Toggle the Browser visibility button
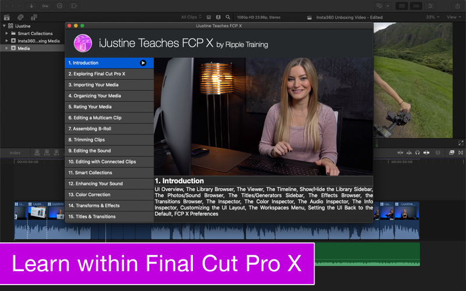Screen dimensions: 466x291 click(402, 6)
